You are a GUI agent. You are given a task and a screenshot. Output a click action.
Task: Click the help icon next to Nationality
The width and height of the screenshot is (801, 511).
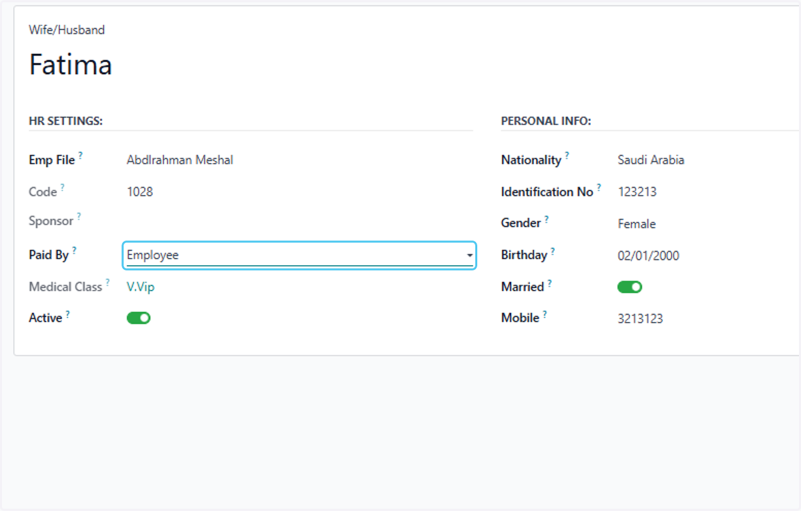567,156
